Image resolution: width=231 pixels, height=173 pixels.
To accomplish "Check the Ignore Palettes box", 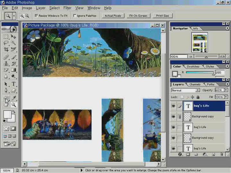I will pos(75,15).
